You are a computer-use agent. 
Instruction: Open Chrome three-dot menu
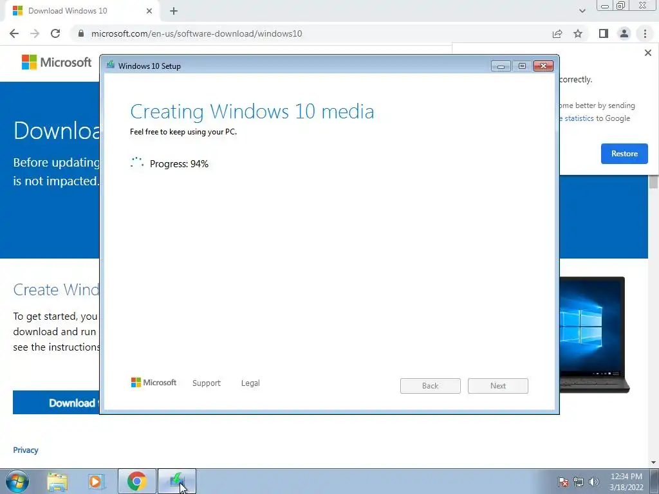[645, 33]
